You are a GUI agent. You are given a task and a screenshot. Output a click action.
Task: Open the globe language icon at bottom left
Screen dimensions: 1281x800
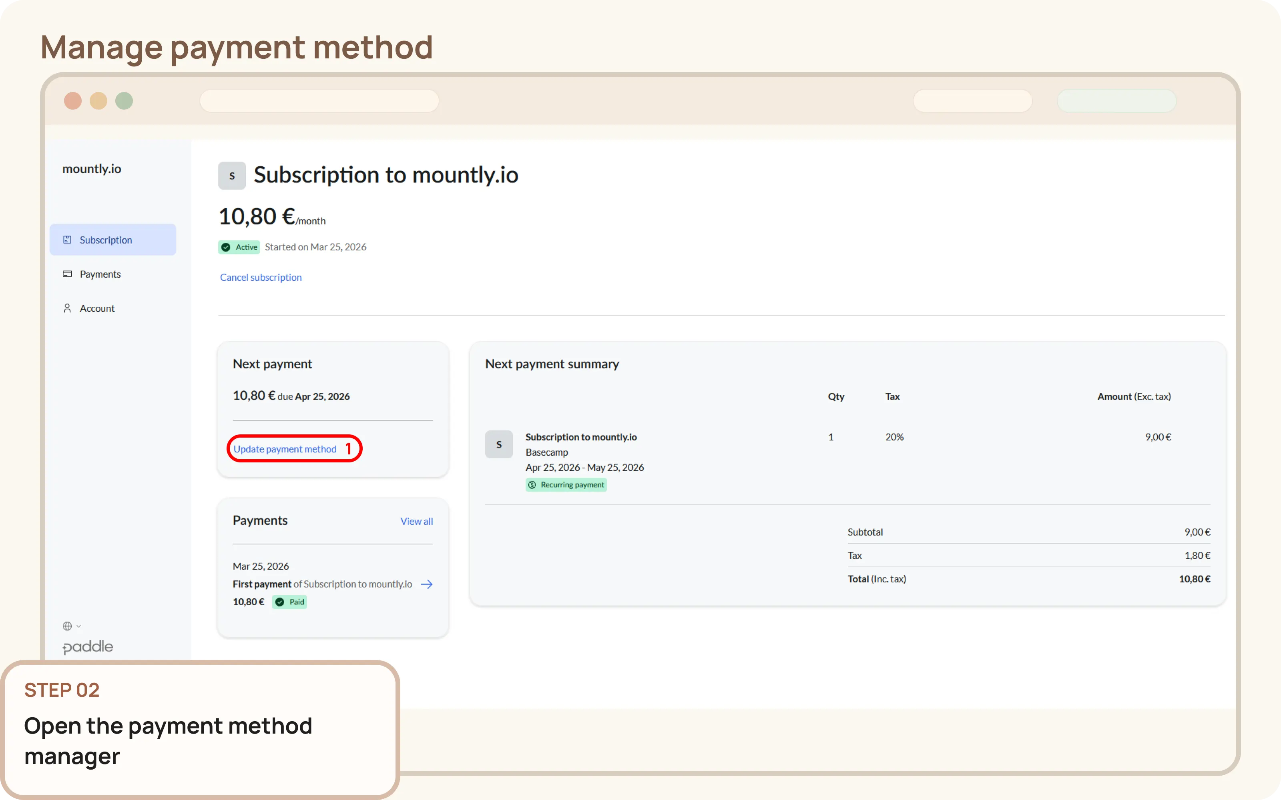pyautogui.click(x=67, y=625)
